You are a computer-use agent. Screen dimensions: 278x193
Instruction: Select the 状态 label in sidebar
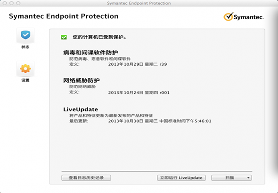coord(25,47)
